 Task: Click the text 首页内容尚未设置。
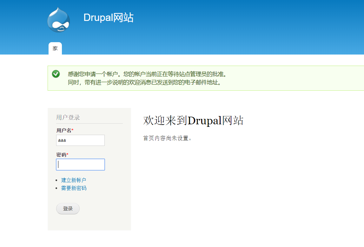click(x=167, y=138)
